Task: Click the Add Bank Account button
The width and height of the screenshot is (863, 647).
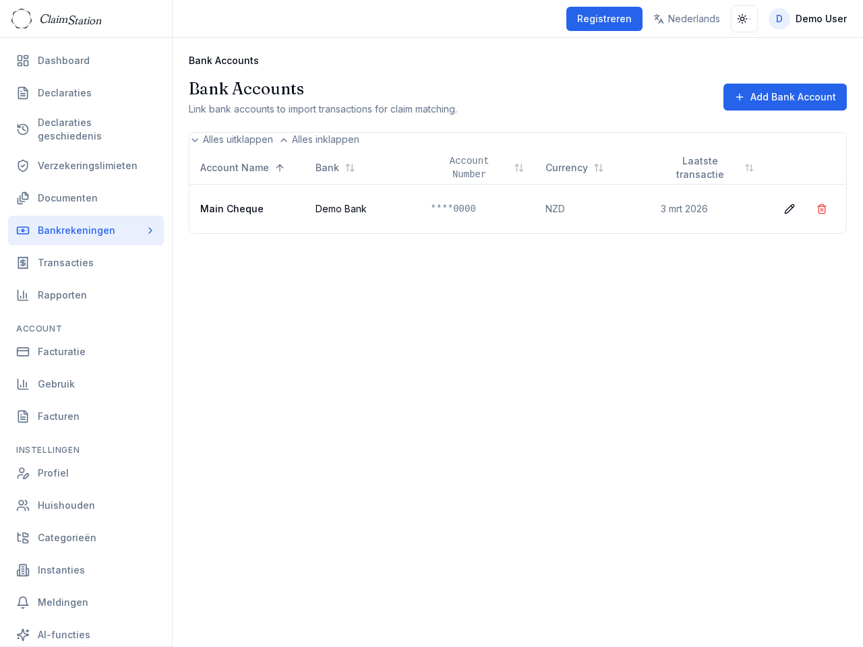Action: (x=785, y=97)
